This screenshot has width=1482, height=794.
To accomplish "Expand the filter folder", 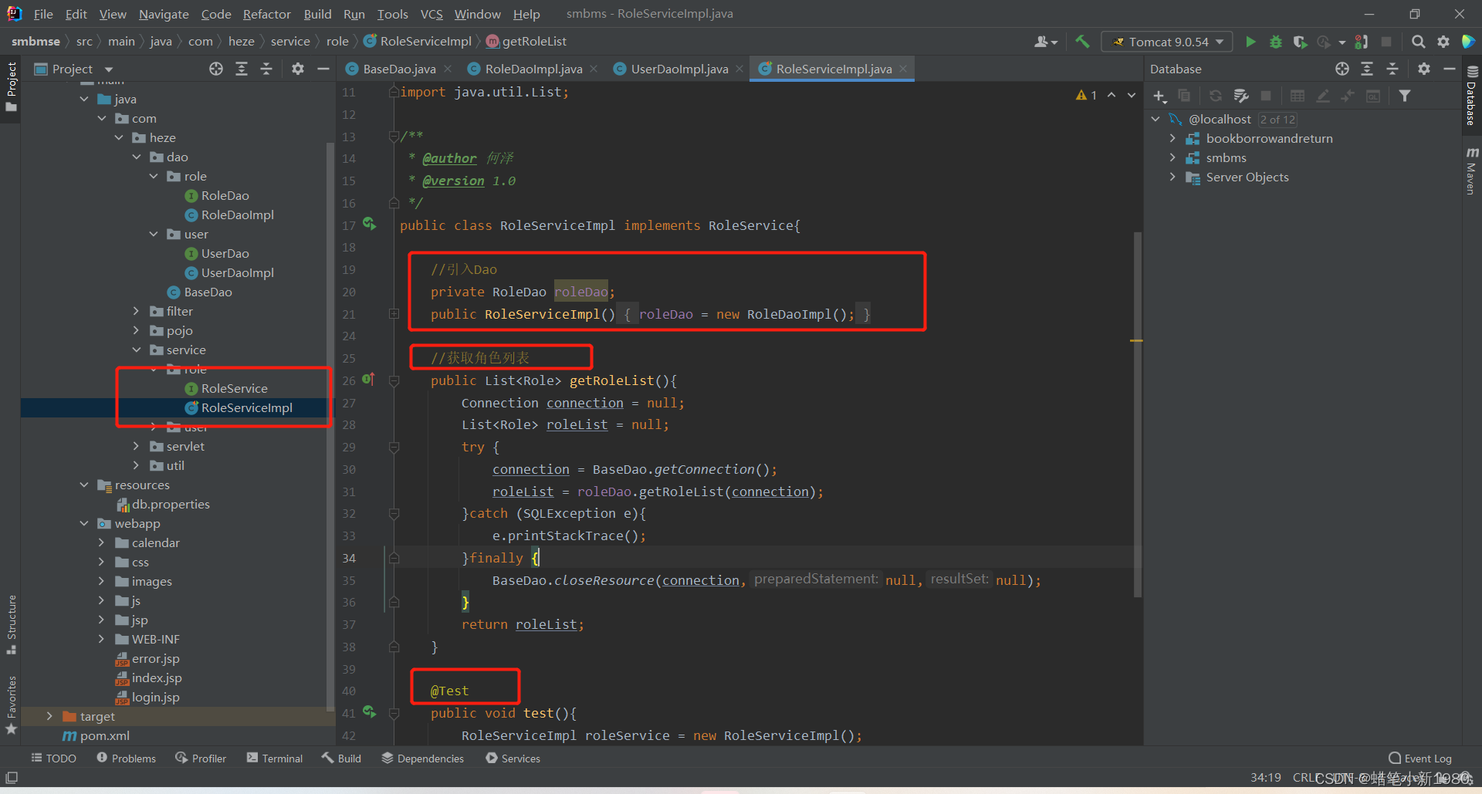I will 137,311.
